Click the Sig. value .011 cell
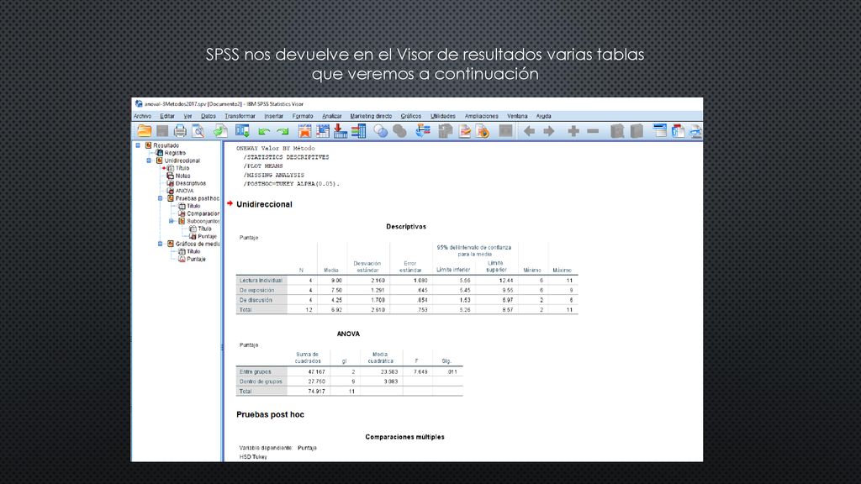 tap(447, 371)
